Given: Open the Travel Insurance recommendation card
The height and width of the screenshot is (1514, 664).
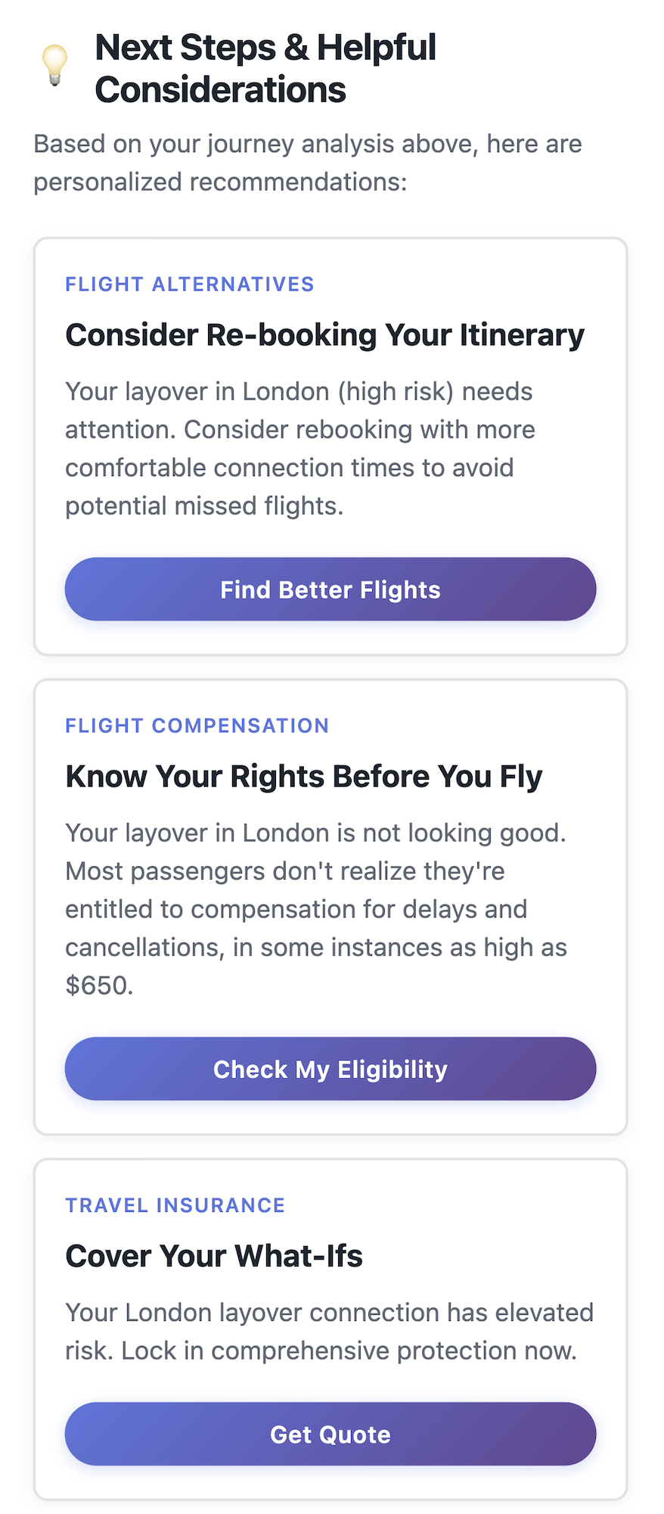Looking at the screenshot, I should click(330, 1329).
